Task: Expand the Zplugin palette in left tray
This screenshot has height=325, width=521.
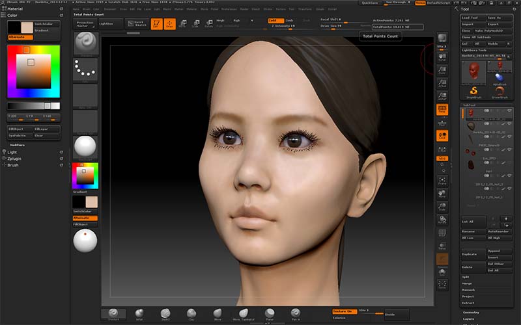Action: (x=14, y=159)
